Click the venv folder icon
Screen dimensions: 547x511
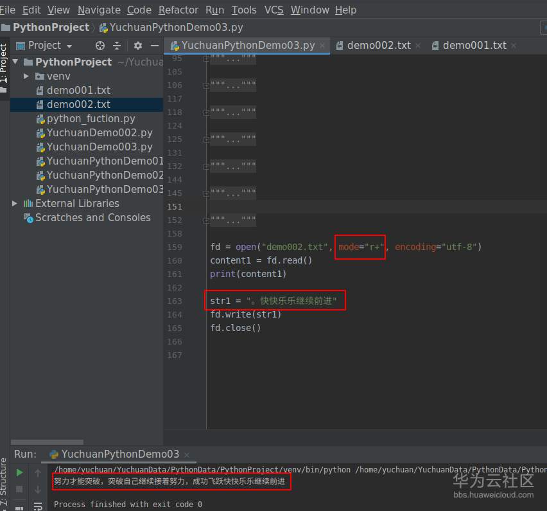(x=40, y=76)
